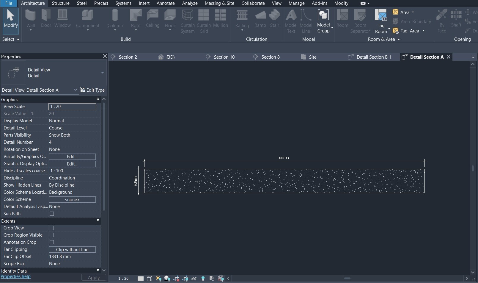The height and width of the screenshot is (283, 478).
Task: Toggle Sun Path in the view control bar
Action: click(x=158, y=279)
